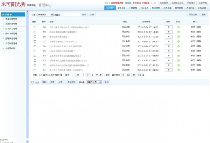
Task: Open page 2 of the article list
Action: point(88,75)
